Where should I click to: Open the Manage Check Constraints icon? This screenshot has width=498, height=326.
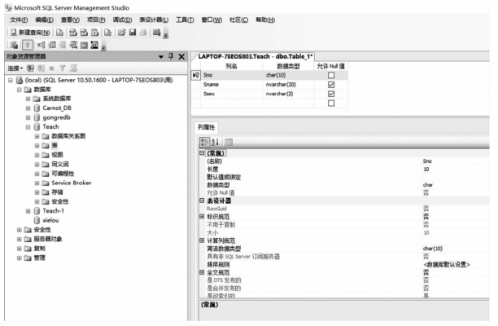(84, 45)
